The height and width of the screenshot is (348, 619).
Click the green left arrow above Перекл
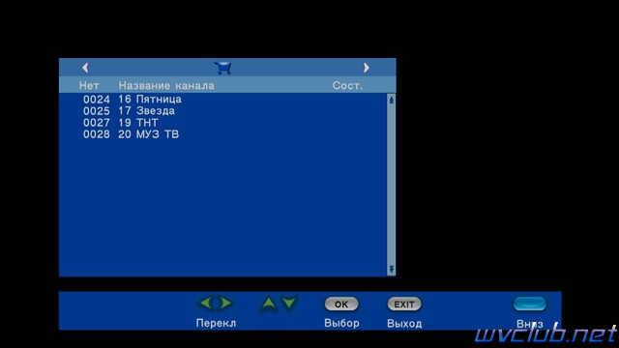tap(206, 303)
